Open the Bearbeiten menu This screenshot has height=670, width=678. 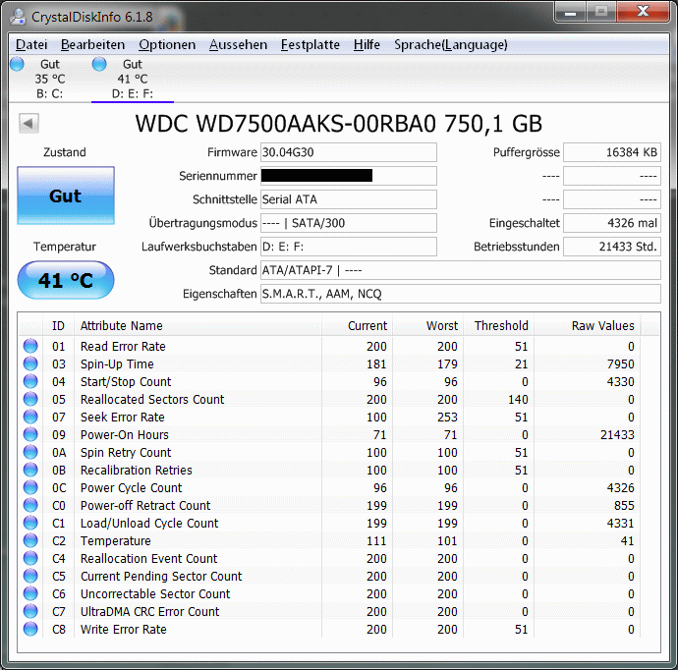92,44
